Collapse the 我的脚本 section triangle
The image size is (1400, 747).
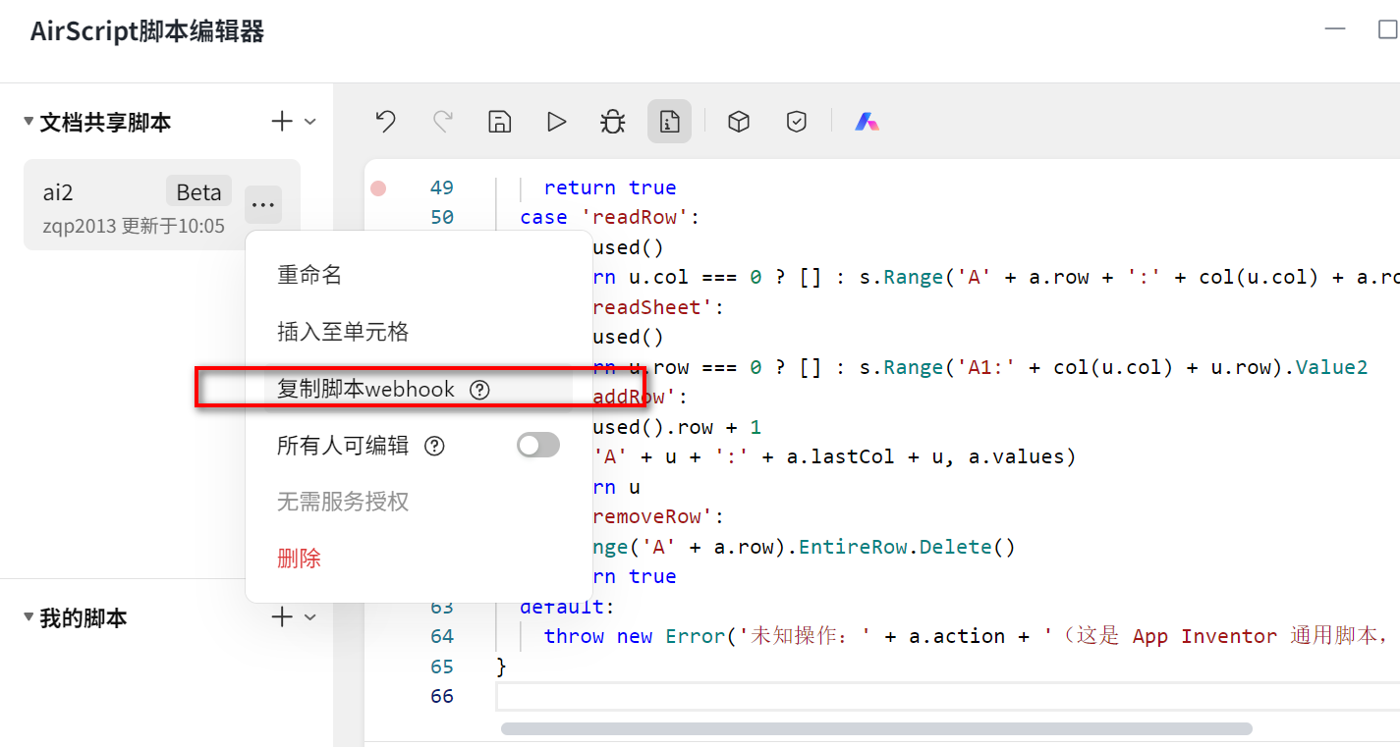pos(28,617)
